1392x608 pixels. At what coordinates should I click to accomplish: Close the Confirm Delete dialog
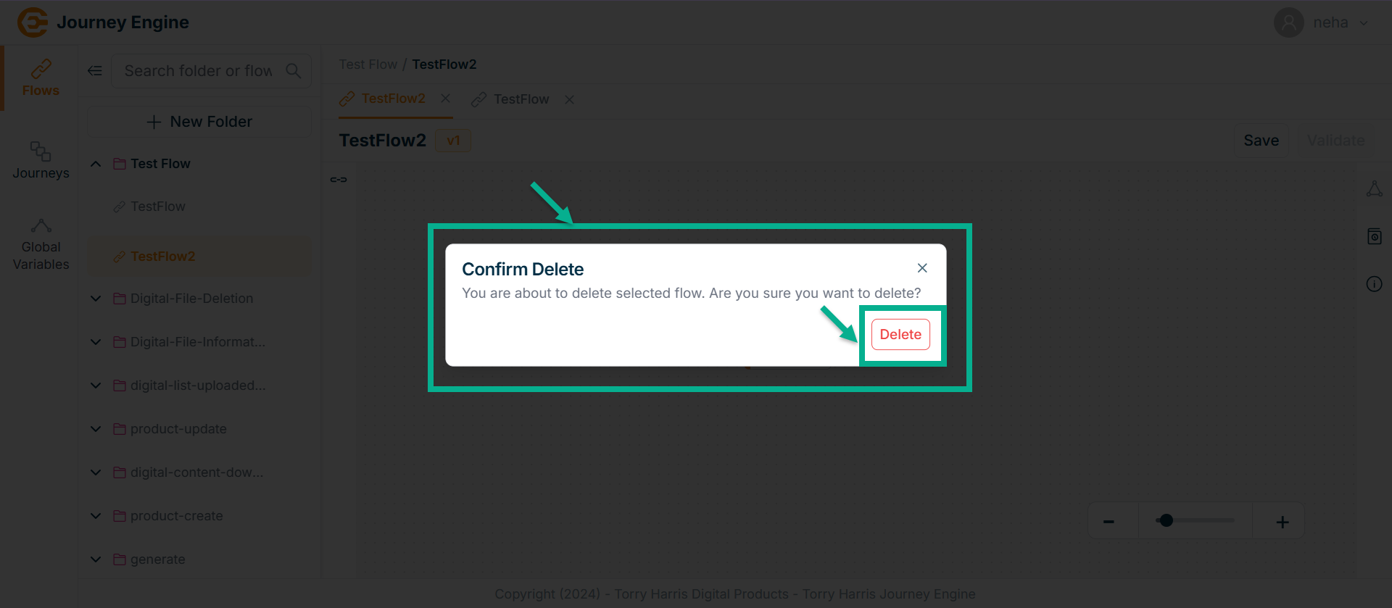point(921,268)
